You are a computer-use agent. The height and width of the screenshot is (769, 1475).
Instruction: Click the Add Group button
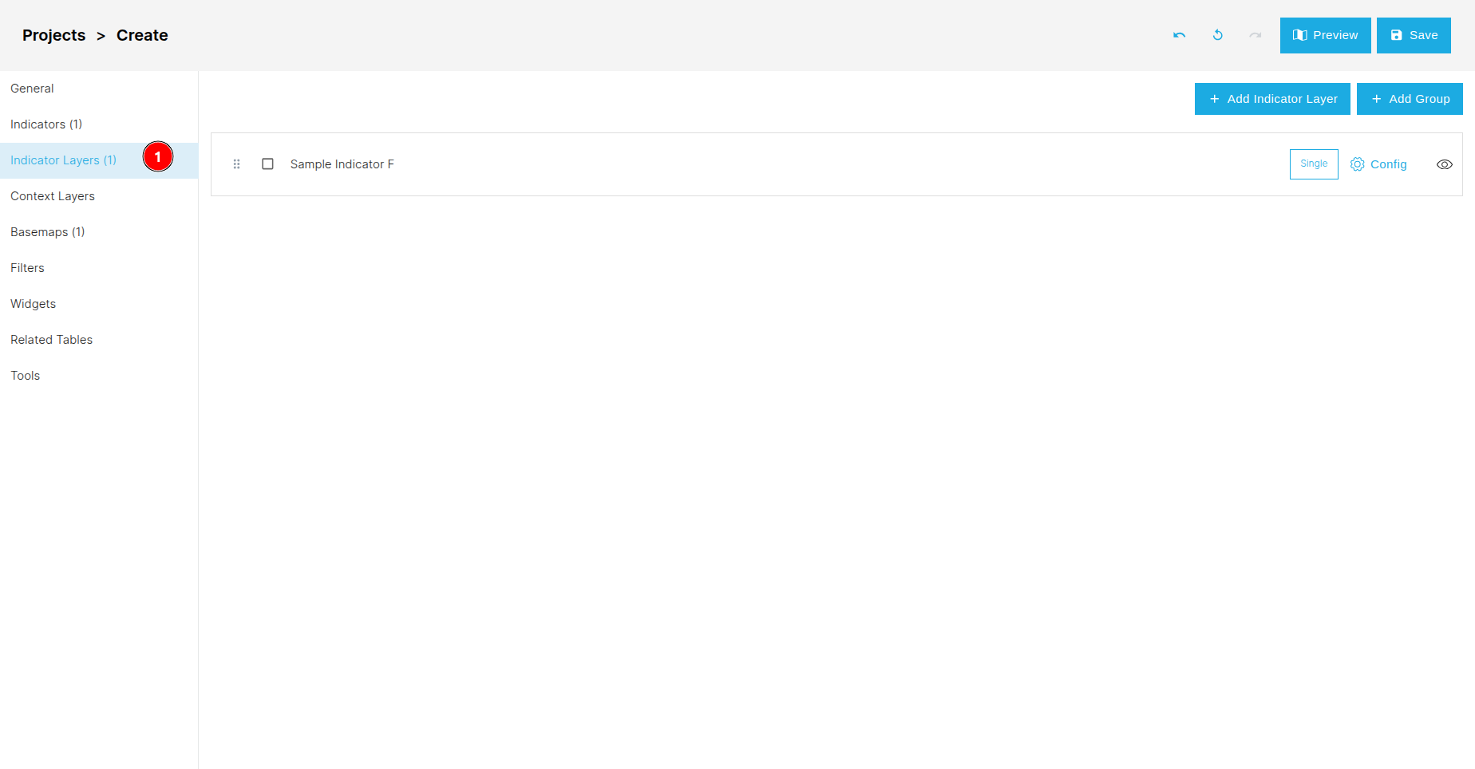tap(1410, 99)
